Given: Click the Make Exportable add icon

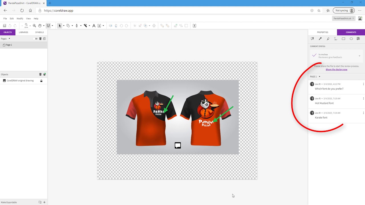Looking at the screenshot, I should (x=44, y=202).
